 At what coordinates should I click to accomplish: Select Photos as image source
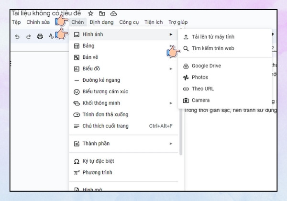[225, 78]
